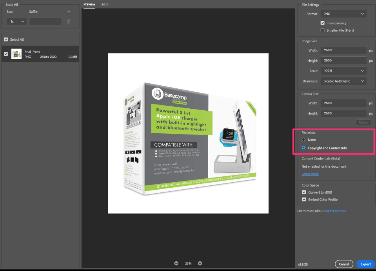The width and height of the screenshot is (376, 271).
Task: Click the Canvas Size Height field
Action: pos(343,113)
